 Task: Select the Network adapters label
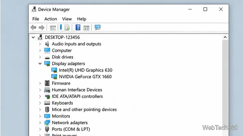point(70,123)
